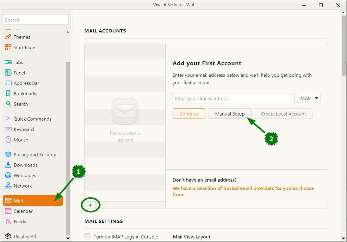347x242 pixels.
Task: Click the 'Mail View Layout' label
Action: point(192,237)
